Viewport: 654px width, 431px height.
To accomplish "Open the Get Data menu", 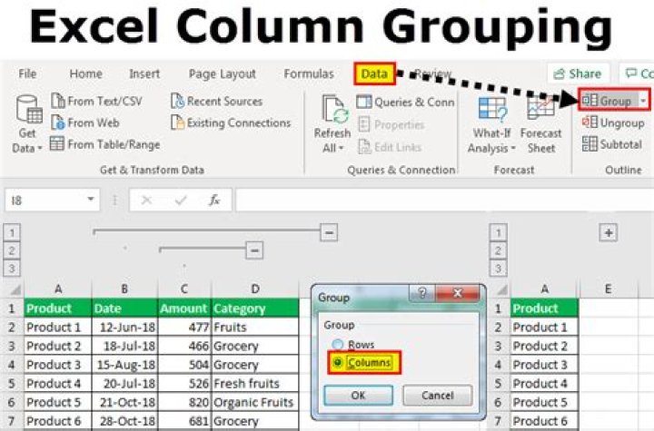I will pos(27,124).
